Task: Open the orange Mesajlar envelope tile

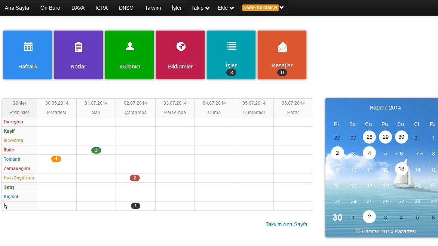Action: [282, 55]
